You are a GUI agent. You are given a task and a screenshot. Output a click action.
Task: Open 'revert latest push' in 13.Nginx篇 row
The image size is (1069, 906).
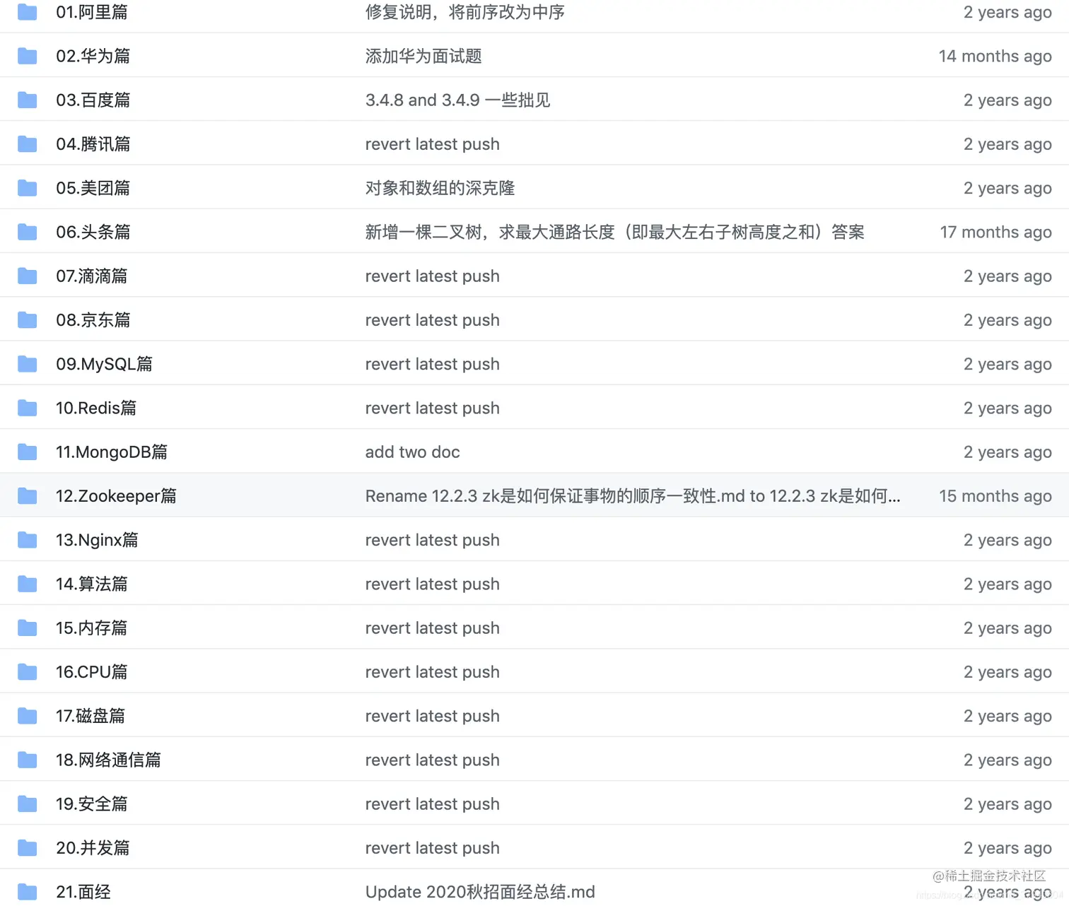pyautogui.click(x=432, y=540)
